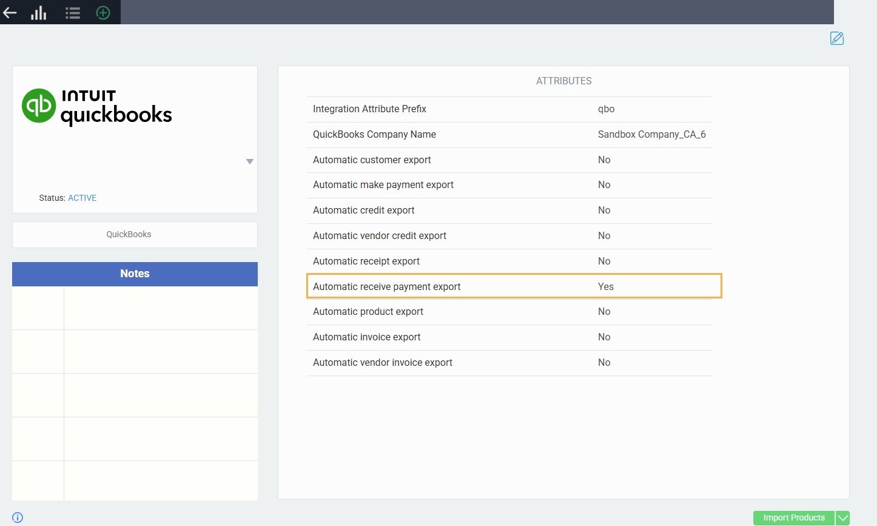Click the QuickBooks Company Name row
This screenshot has height=526, width=877.
pos(509,135)
